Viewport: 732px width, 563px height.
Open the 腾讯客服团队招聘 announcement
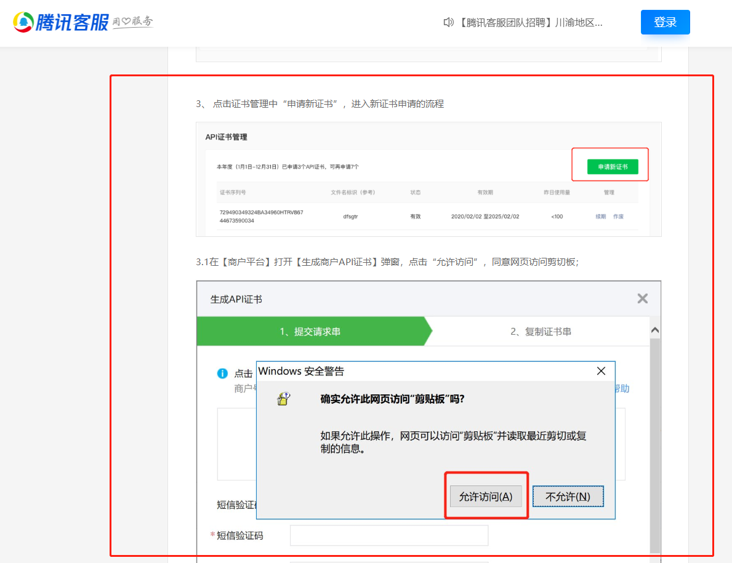531,23
